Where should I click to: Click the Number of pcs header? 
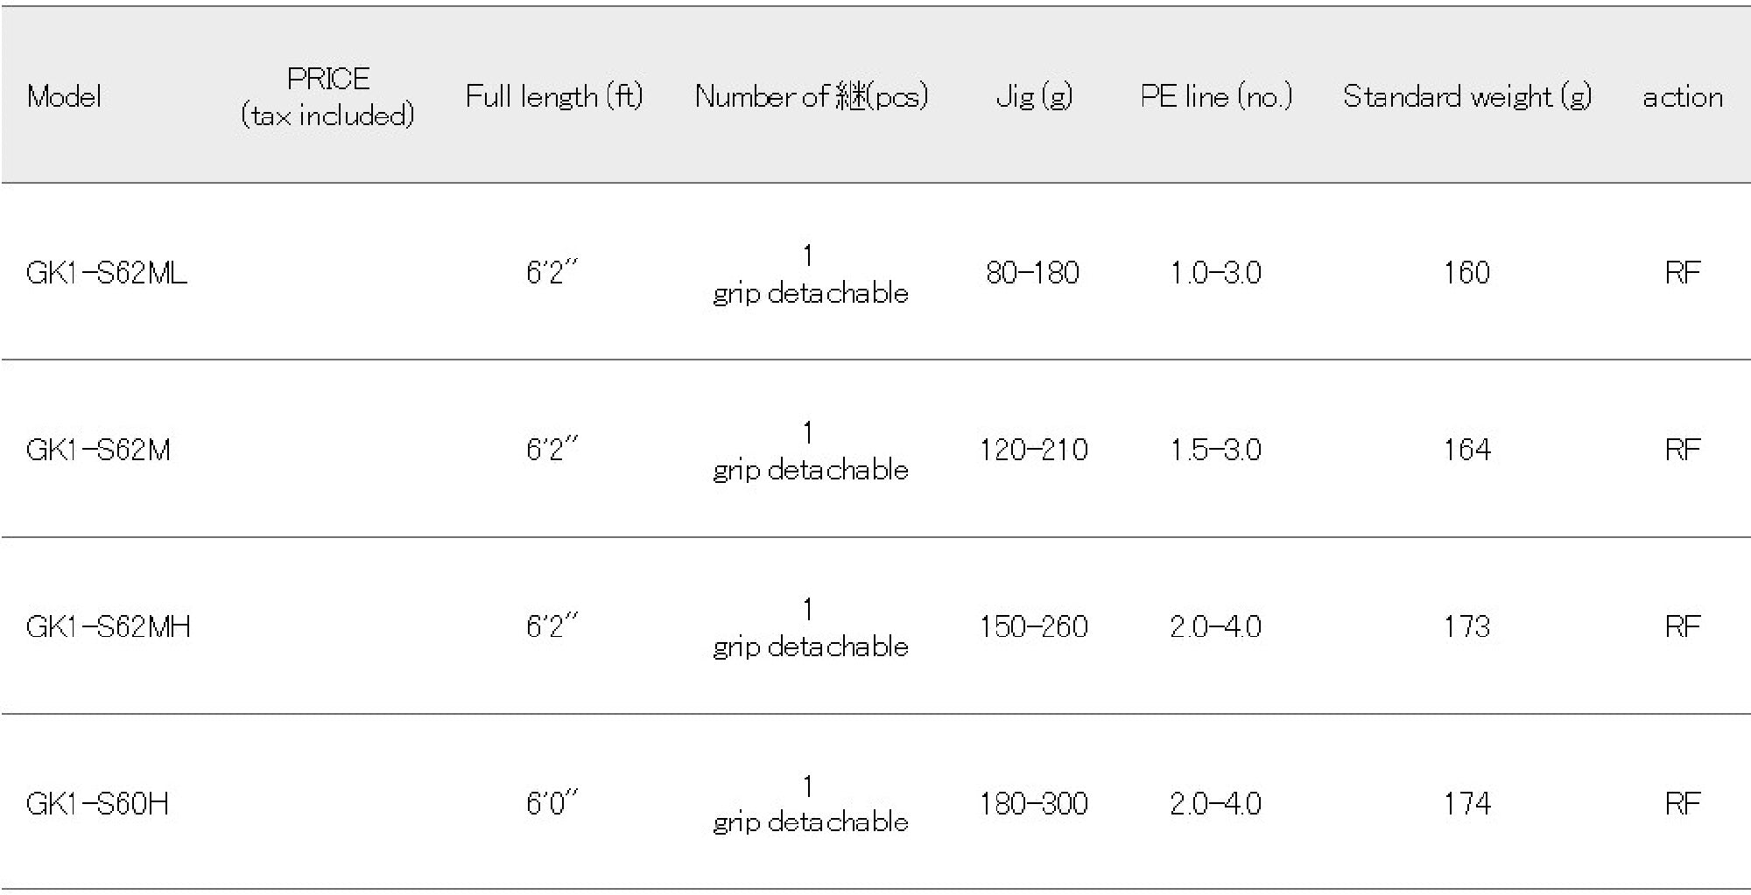pyautogui.click(x=811, y=96)
